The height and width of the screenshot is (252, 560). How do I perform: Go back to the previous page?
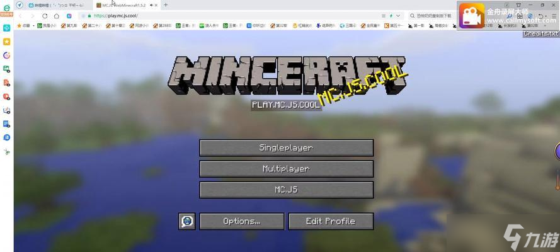20,16
